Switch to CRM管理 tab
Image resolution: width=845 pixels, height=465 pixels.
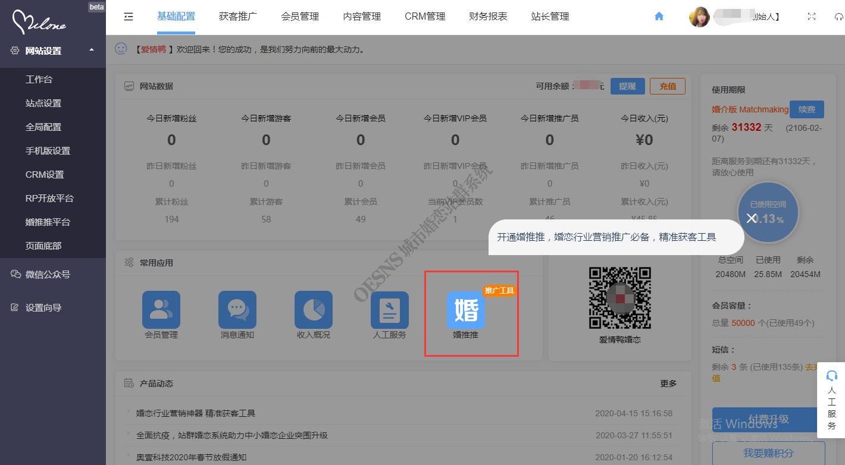point(425,17)
